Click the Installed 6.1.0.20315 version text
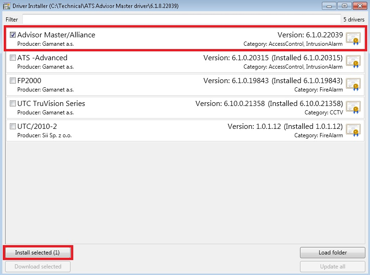The width and height of the screenshot is (370, 275). [307, 58]
